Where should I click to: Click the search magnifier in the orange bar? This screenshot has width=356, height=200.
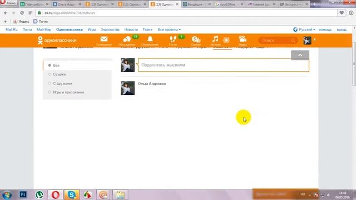pos(293,41)
